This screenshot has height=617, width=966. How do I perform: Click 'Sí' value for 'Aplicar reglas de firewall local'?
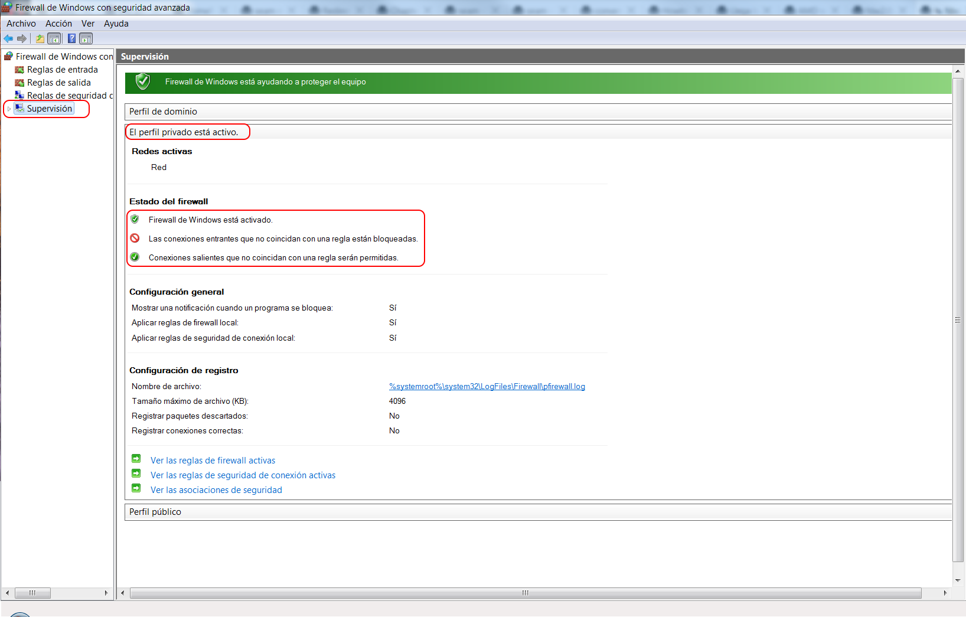click(x=393, y=322)
